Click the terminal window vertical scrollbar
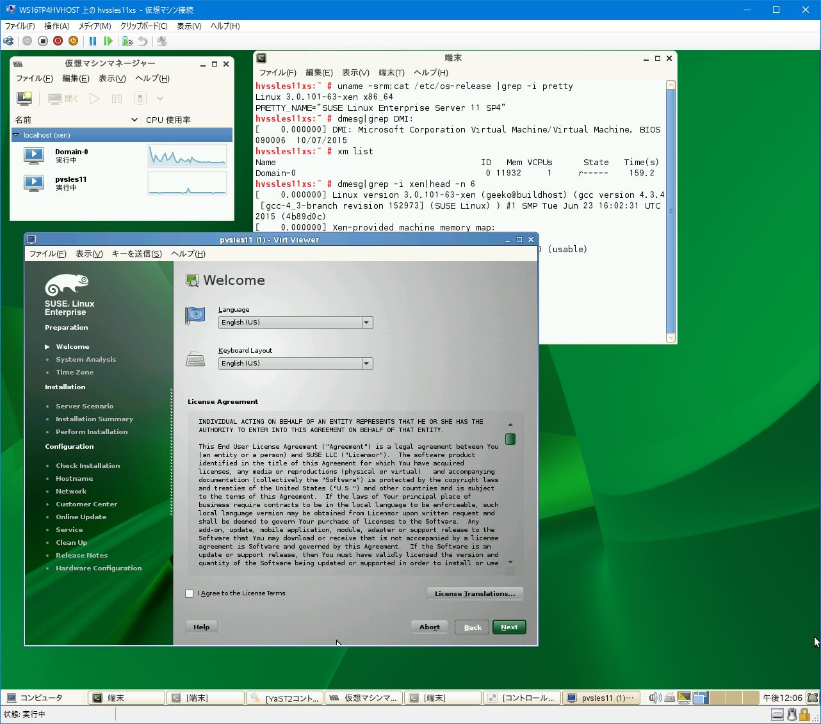This screenshot has height=724, width=821. pyautogui.click(x=671, y=211)
